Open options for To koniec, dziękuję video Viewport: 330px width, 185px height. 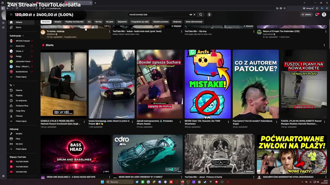(109, 32)
